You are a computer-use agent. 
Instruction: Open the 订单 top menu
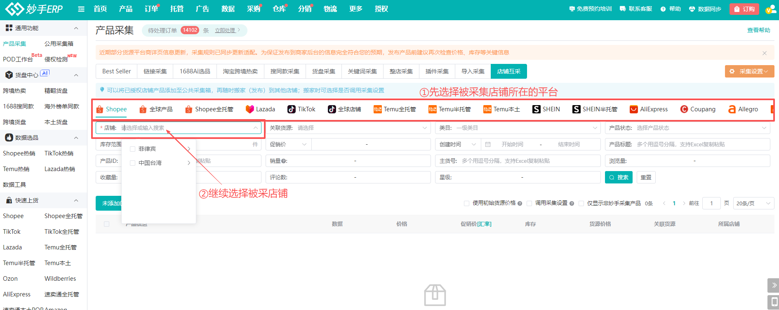pyautogui.click(x=151, y=9)
